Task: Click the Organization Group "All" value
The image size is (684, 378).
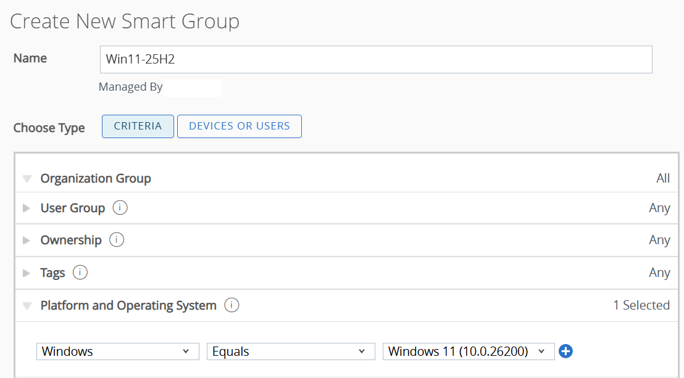Action: pyautogui.click(x=662, y=178)
